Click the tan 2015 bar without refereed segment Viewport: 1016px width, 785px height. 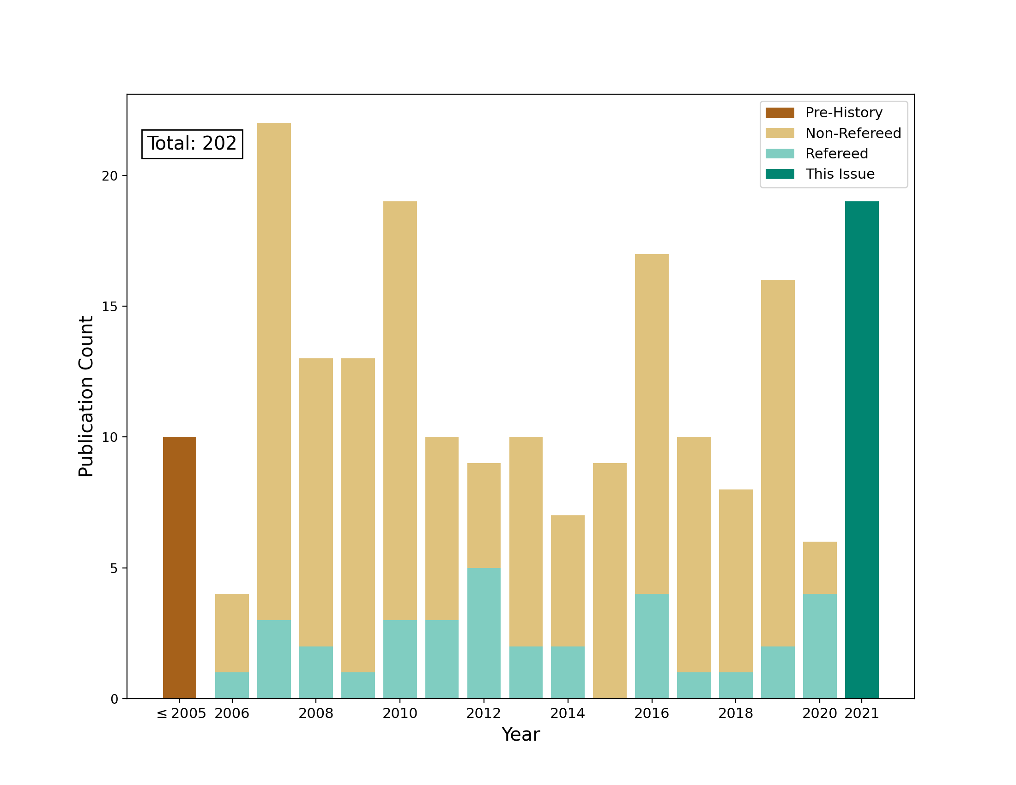click(x=610, y=581)
